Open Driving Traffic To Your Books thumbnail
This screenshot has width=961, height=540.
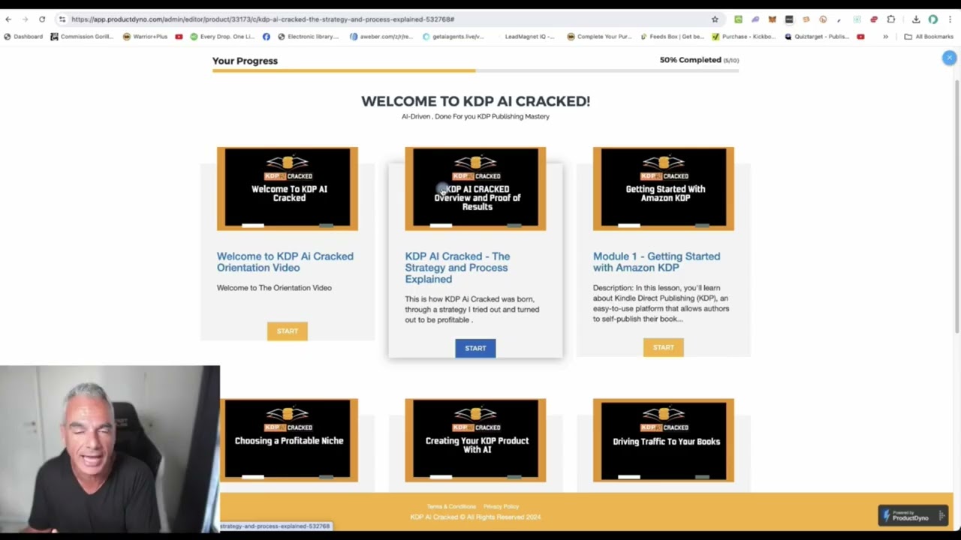coord(664,440)
